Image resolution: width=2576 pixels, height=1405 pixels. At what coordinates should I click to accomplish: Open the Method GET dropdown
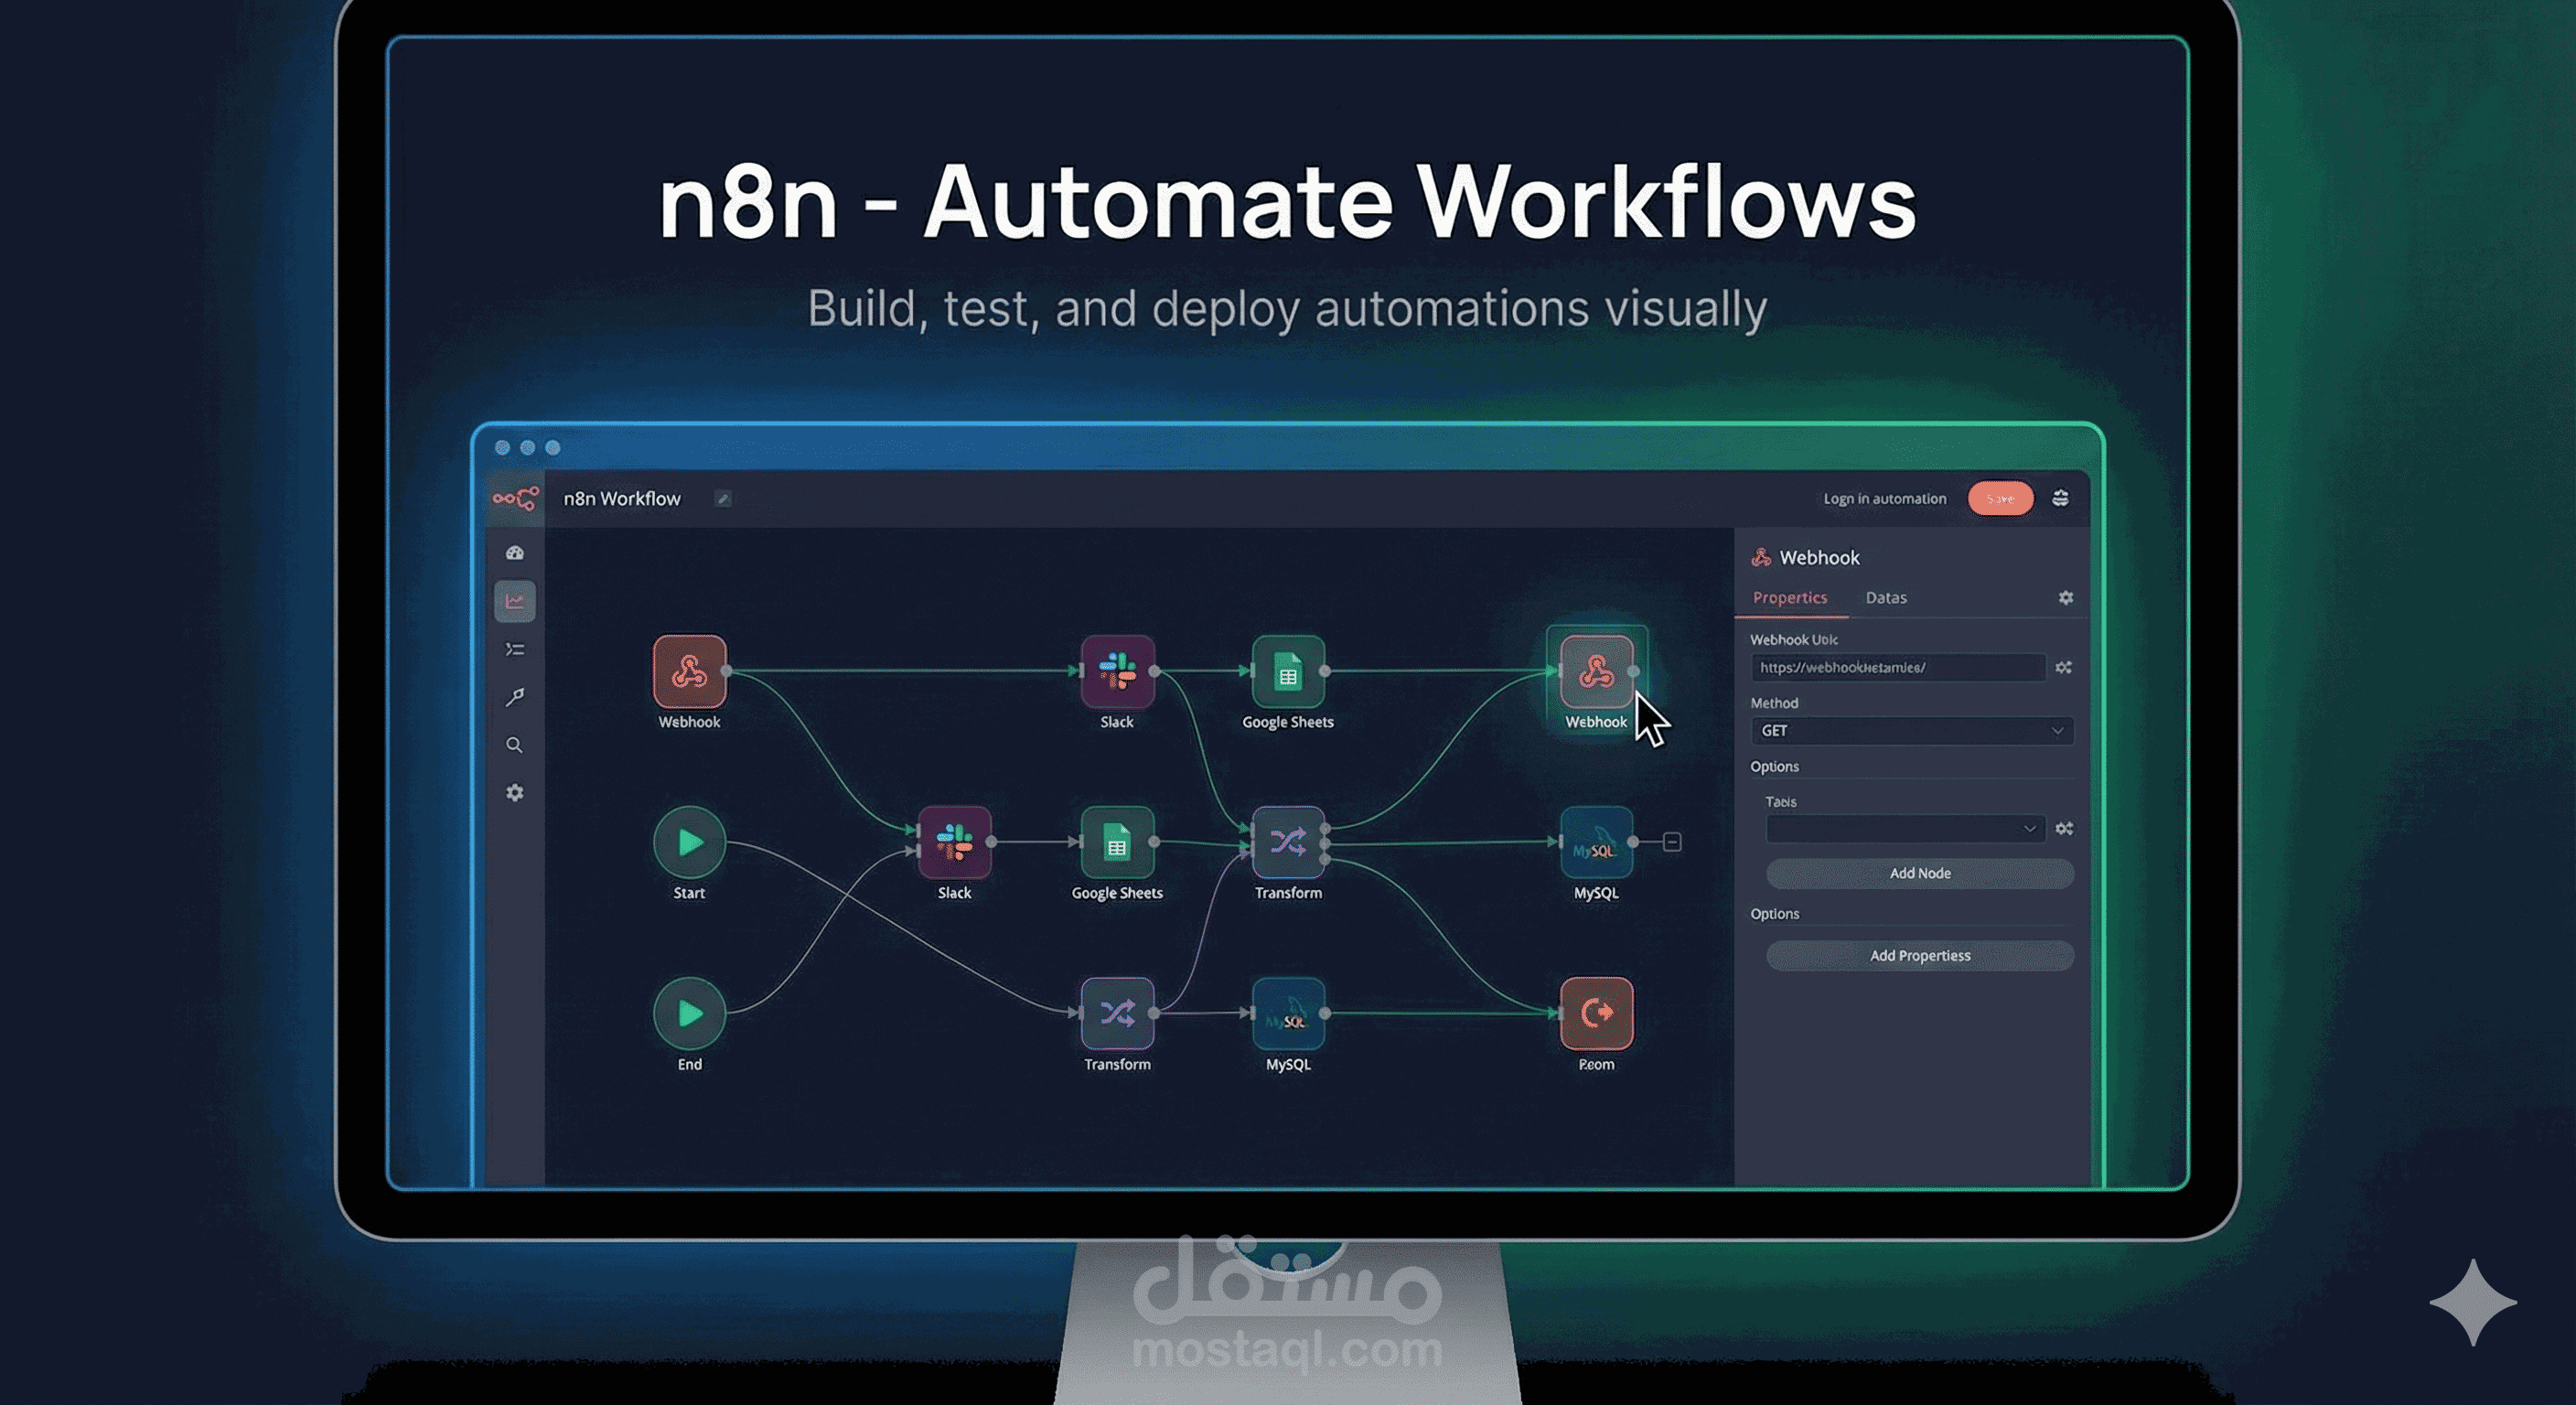1911,731
